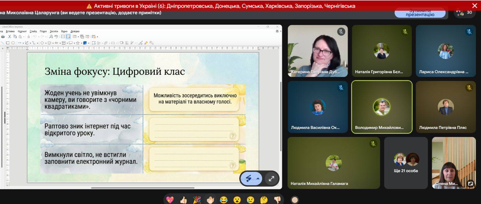
Task: Open the 'Ще 21 особа' tile
Action: (x=406, y=163)
